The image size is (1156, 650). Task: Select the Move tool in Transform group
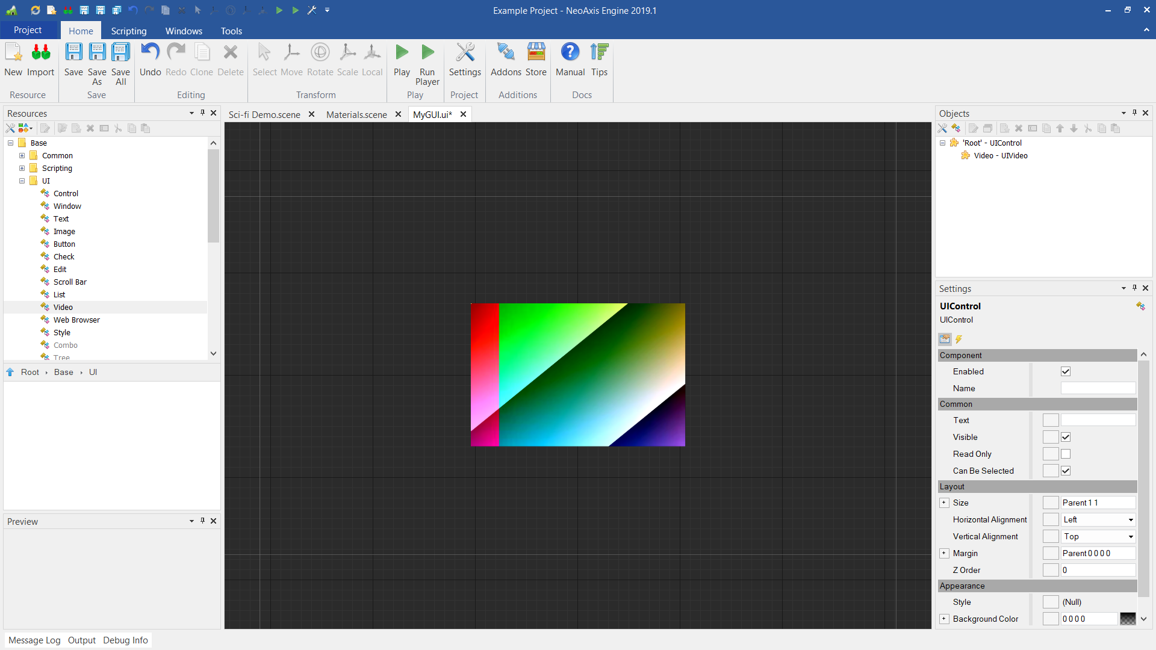click(x=292, y=59)
